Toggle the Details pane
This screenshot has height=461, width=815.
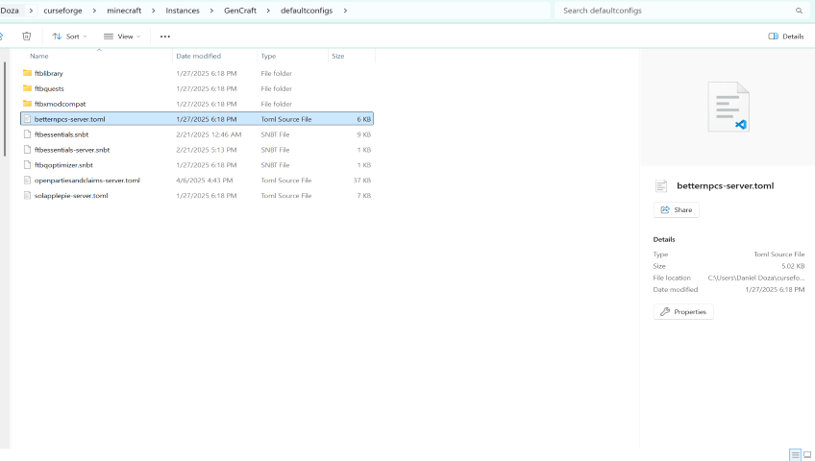(786, 36)
